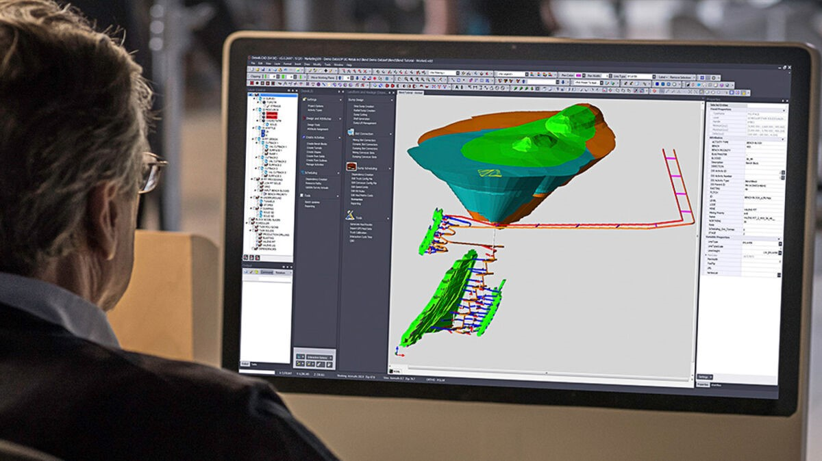The image size is (822, 461).
Task: Click the Tools section icon in Landform panel
Action: (x=350, y=217)
